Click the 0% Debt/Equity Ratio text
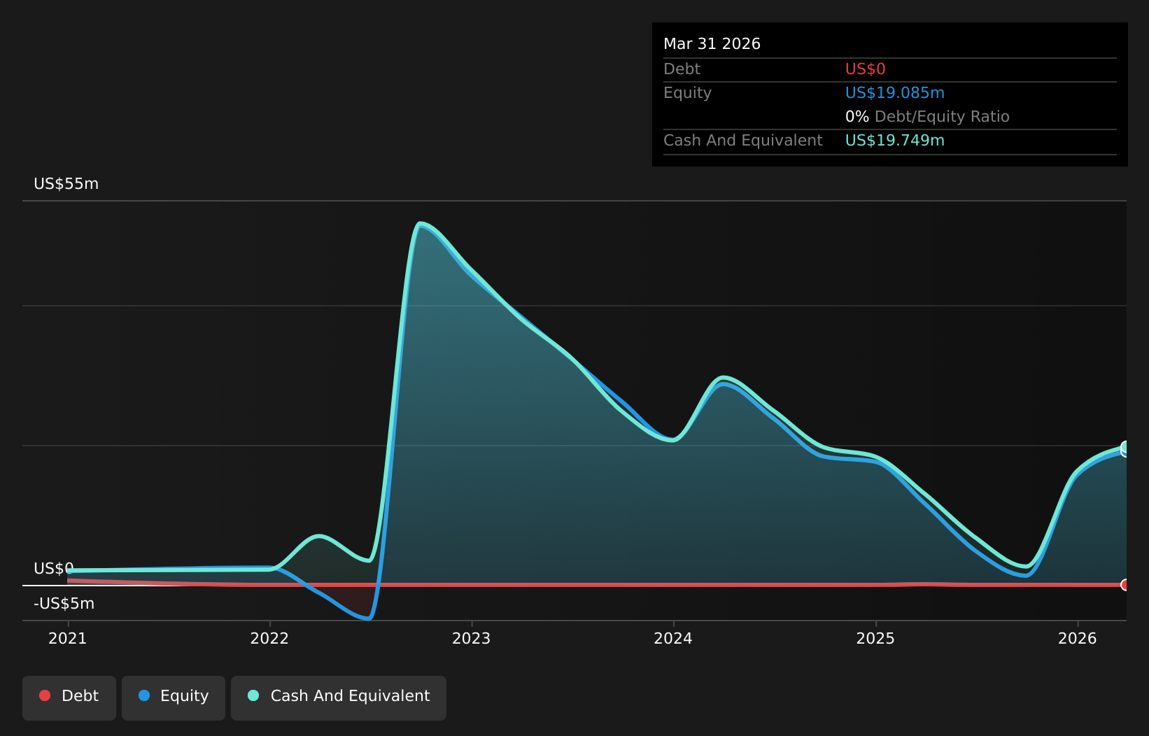Image resolution: width=1149 pixels, height=736 pixels. (927, 117)
